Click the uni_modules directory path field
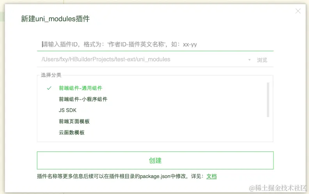Image resolution: width=309 pixels, height=194 pixels. click(x=142, y=59)
